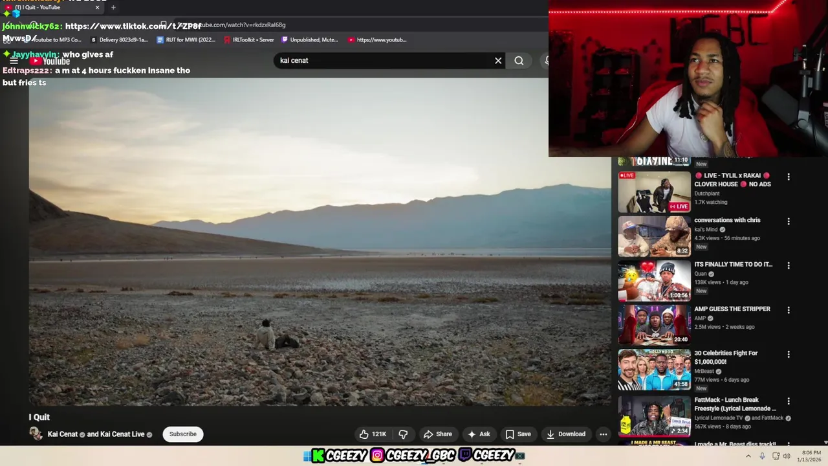
Task: Open 'https://www.youtub...' bookmark
Action: (x=377, y=39)
